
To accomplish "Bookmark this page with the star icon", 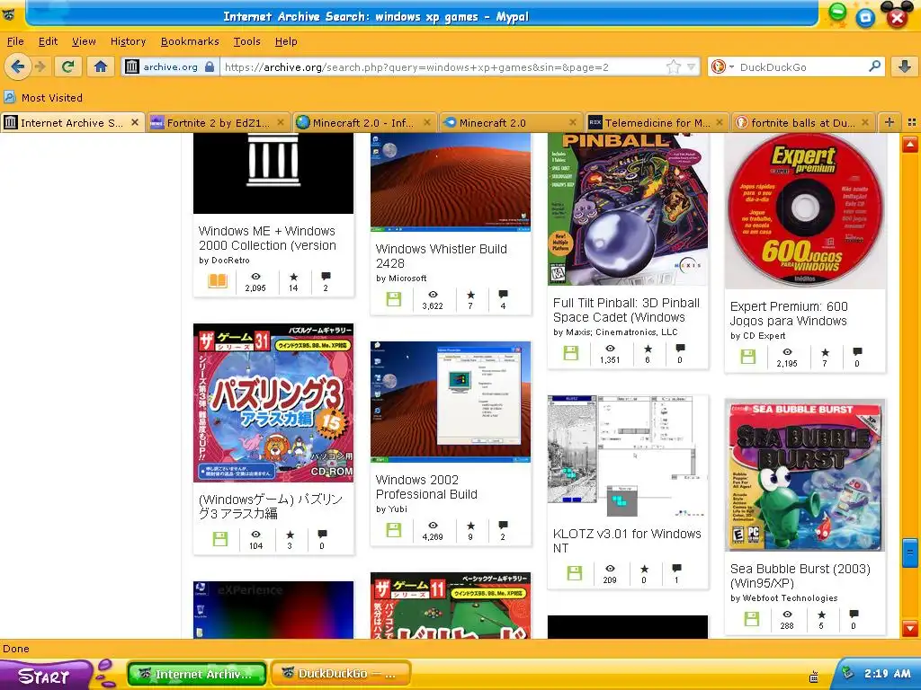I will tap(673, 66).
